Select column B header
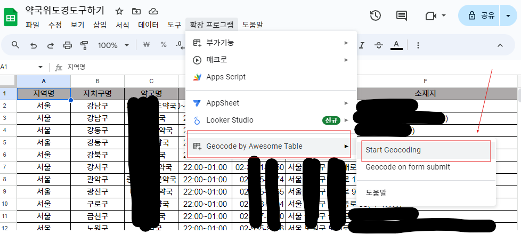This screenshot has width=521, height=234. tap(97, 81)
